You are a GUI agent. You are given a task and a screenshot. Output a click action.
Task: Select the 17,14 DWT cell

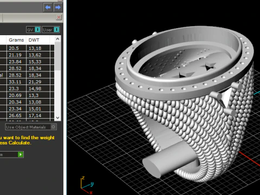point(38,115)
